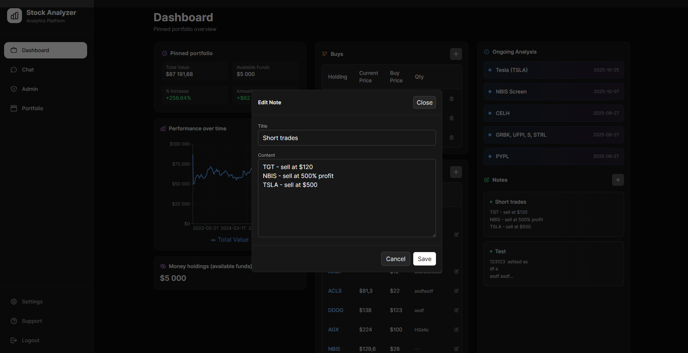The height and width of the screenshot is (353, 688).
Task: Click the Title field showing Short trades
Action: pyautogui.click(x=346, y=138)
